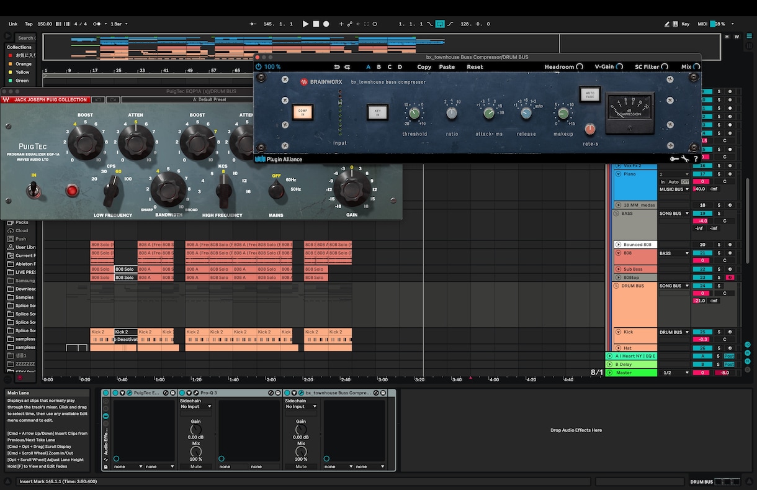Screen dimensions: 757x490
Task: Enable AUTO FADE on the townhouse compressor
Action: point(590,94)
